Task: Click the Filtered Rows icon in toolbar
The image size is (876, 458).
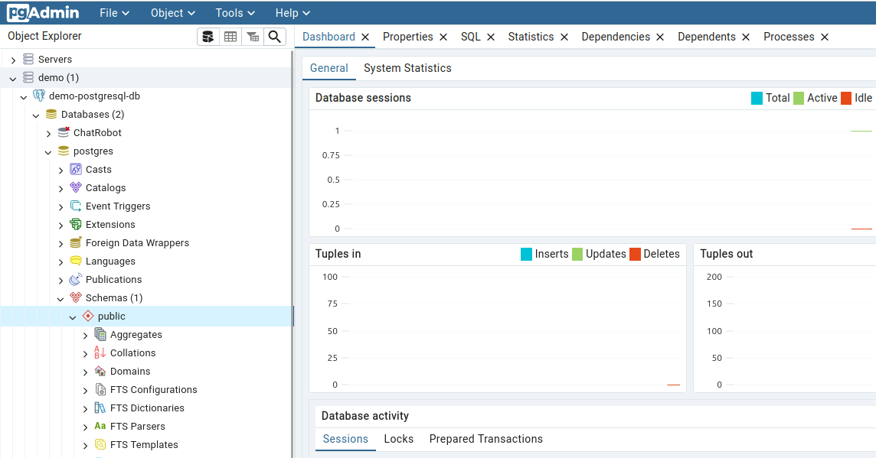Action: pyautogui.click(x=252, y=37)
